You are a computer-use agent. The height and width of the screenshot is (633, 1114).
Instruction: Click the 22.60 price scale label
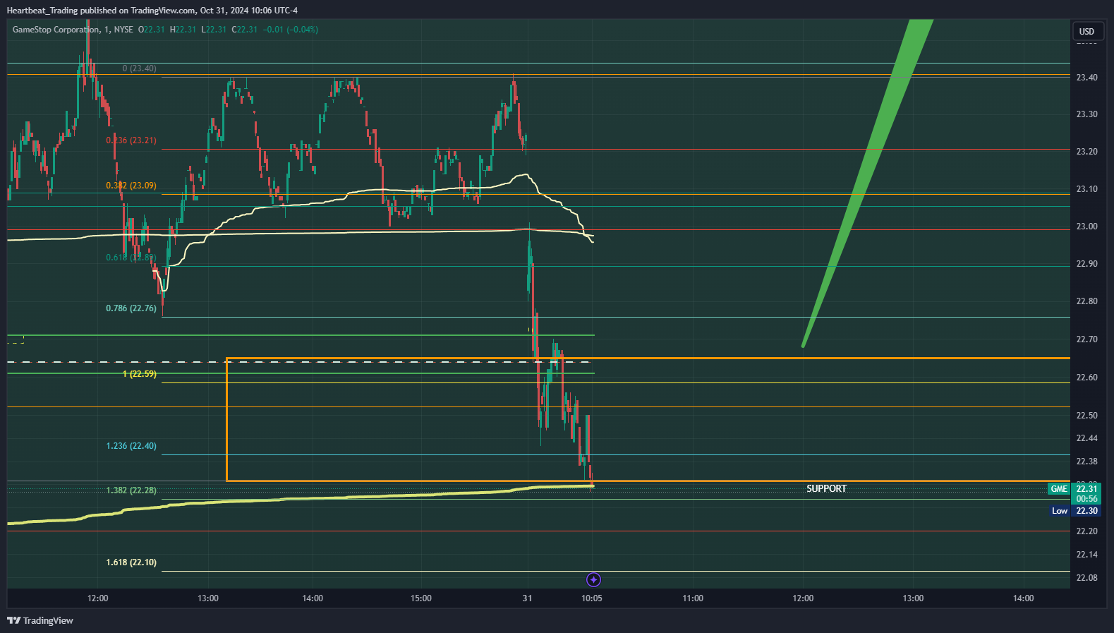(x=1086, y=378)
